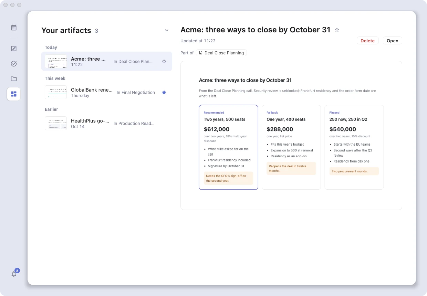Collapse the Your artifacts list chevron

point(167,31)
